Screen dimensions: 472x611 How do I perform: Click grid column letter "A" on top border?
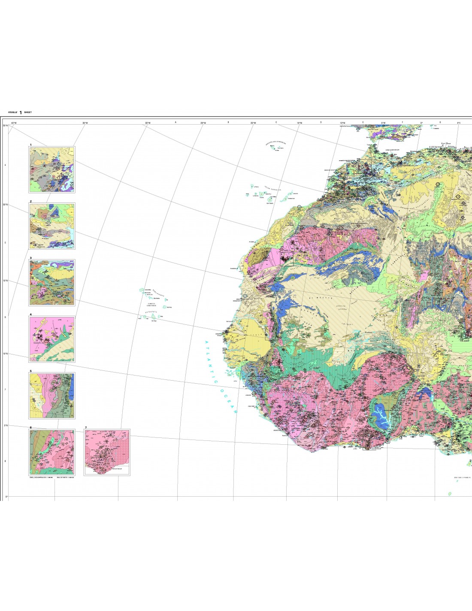(x=175, y=122)
